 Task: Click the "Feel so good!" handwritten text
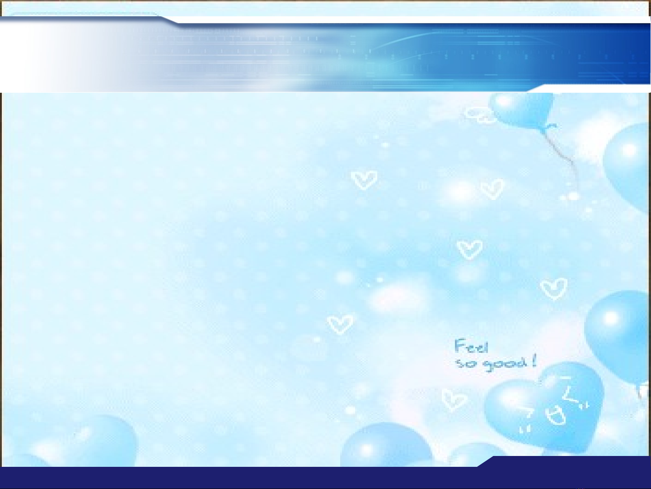[494, 355]
